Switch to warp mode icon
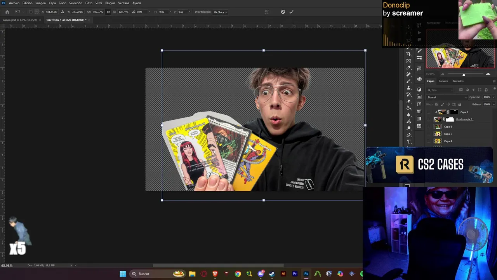Screen dimensions: 497x280 267,12
